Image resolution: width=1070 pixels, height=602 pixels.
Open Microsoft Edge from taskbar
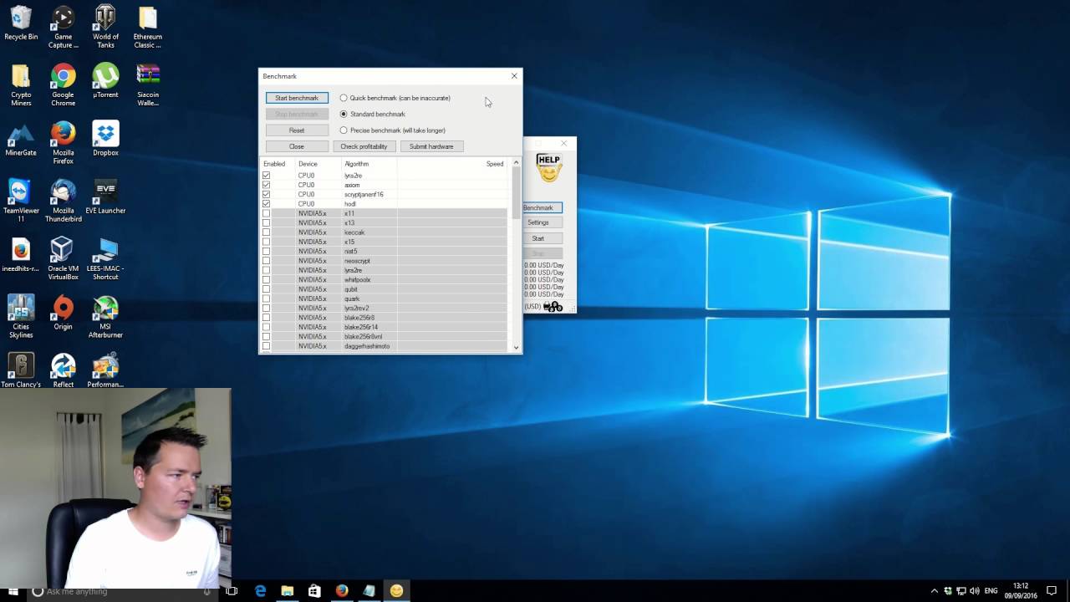[261, 591]
